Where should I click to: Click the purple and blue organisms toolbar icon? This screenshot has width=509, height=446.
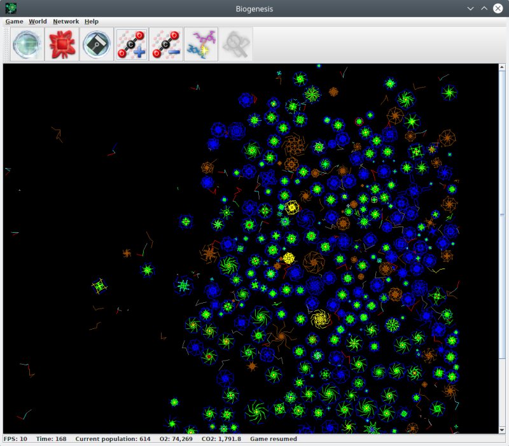click(x=201, y=45)
